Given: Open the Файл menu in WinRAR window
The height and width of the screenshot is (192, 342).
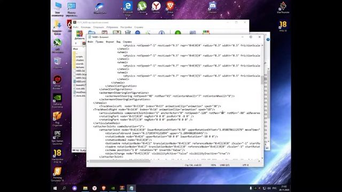Looking at the screenshot, I should pos(75,27).
